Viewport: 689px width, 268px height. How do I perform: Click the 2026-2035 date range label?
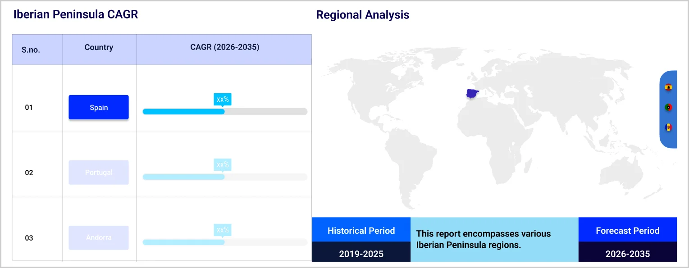coord(627,254)
